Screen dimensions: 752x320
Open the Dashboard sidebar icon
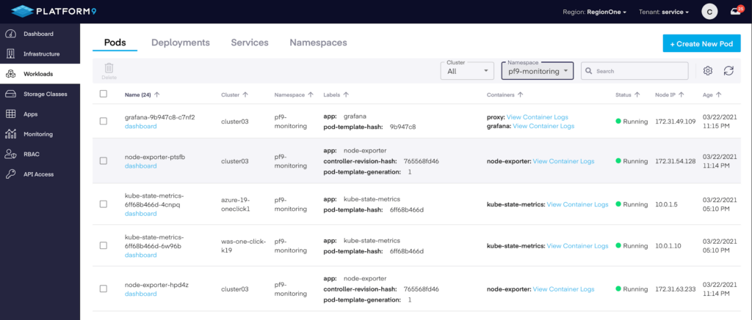tap(10, 34)
